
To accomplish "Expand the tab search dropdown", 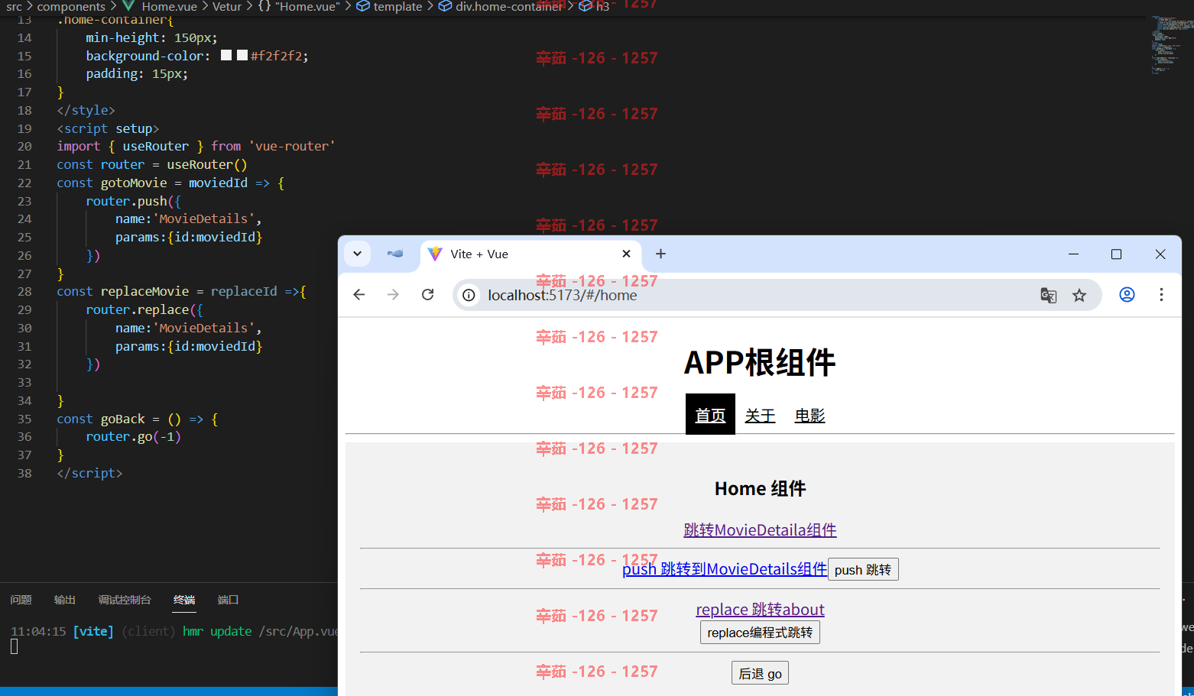I will pos(357,254).
